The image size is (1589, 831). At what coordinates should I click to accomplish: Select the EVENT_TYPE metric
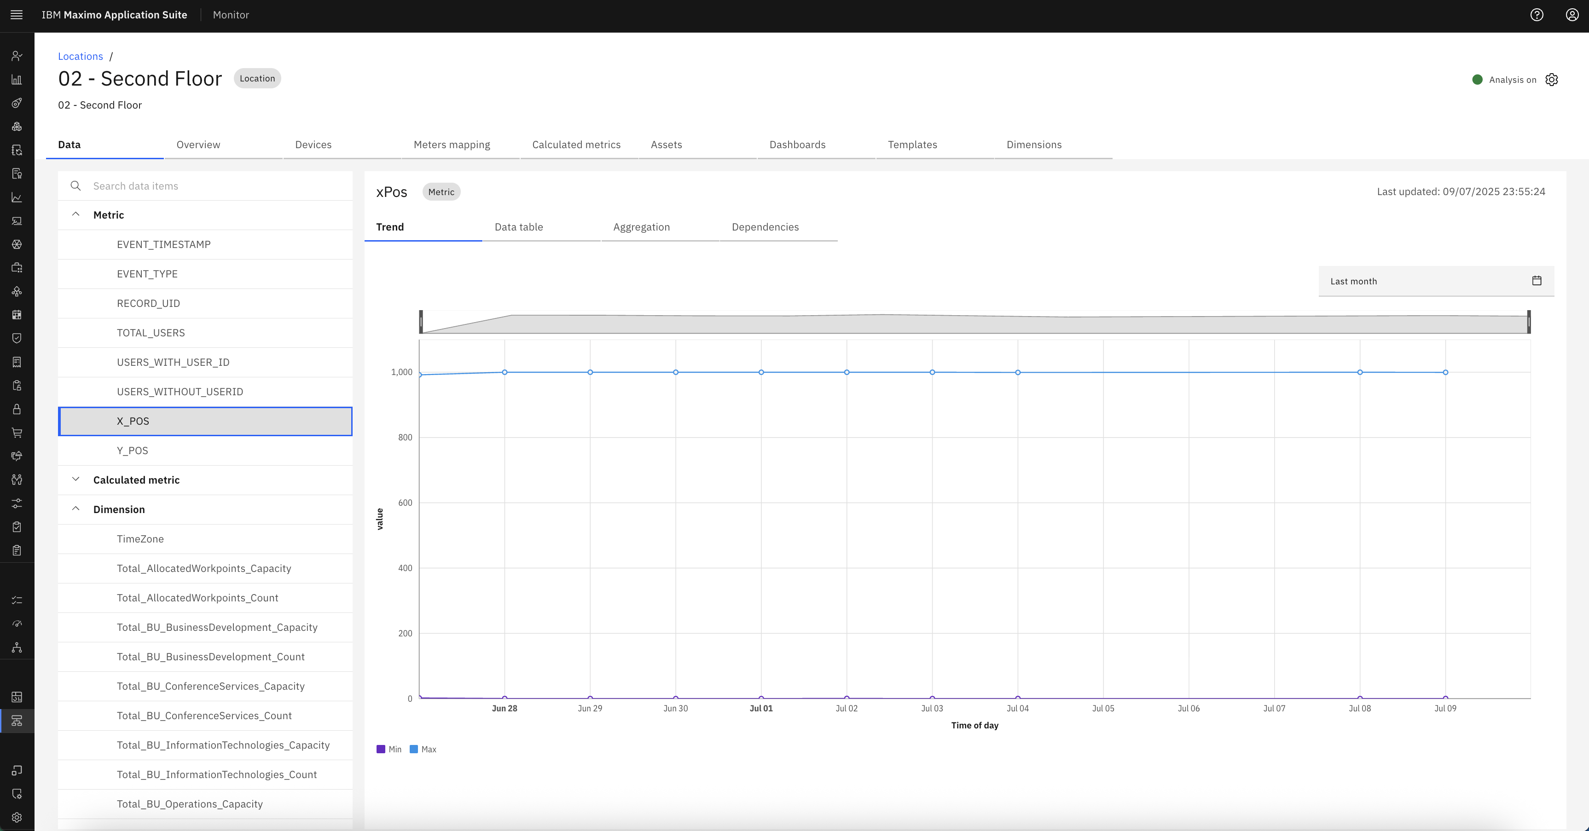click(205, 274)
